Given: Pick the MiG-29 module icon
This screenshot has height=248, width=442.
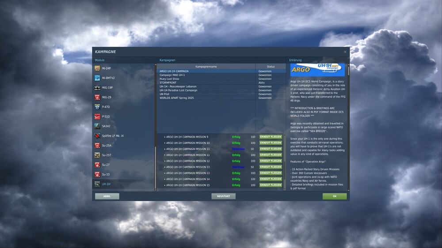Looking at the screenshot, I should pyautogui.click(x=97, y=97).
